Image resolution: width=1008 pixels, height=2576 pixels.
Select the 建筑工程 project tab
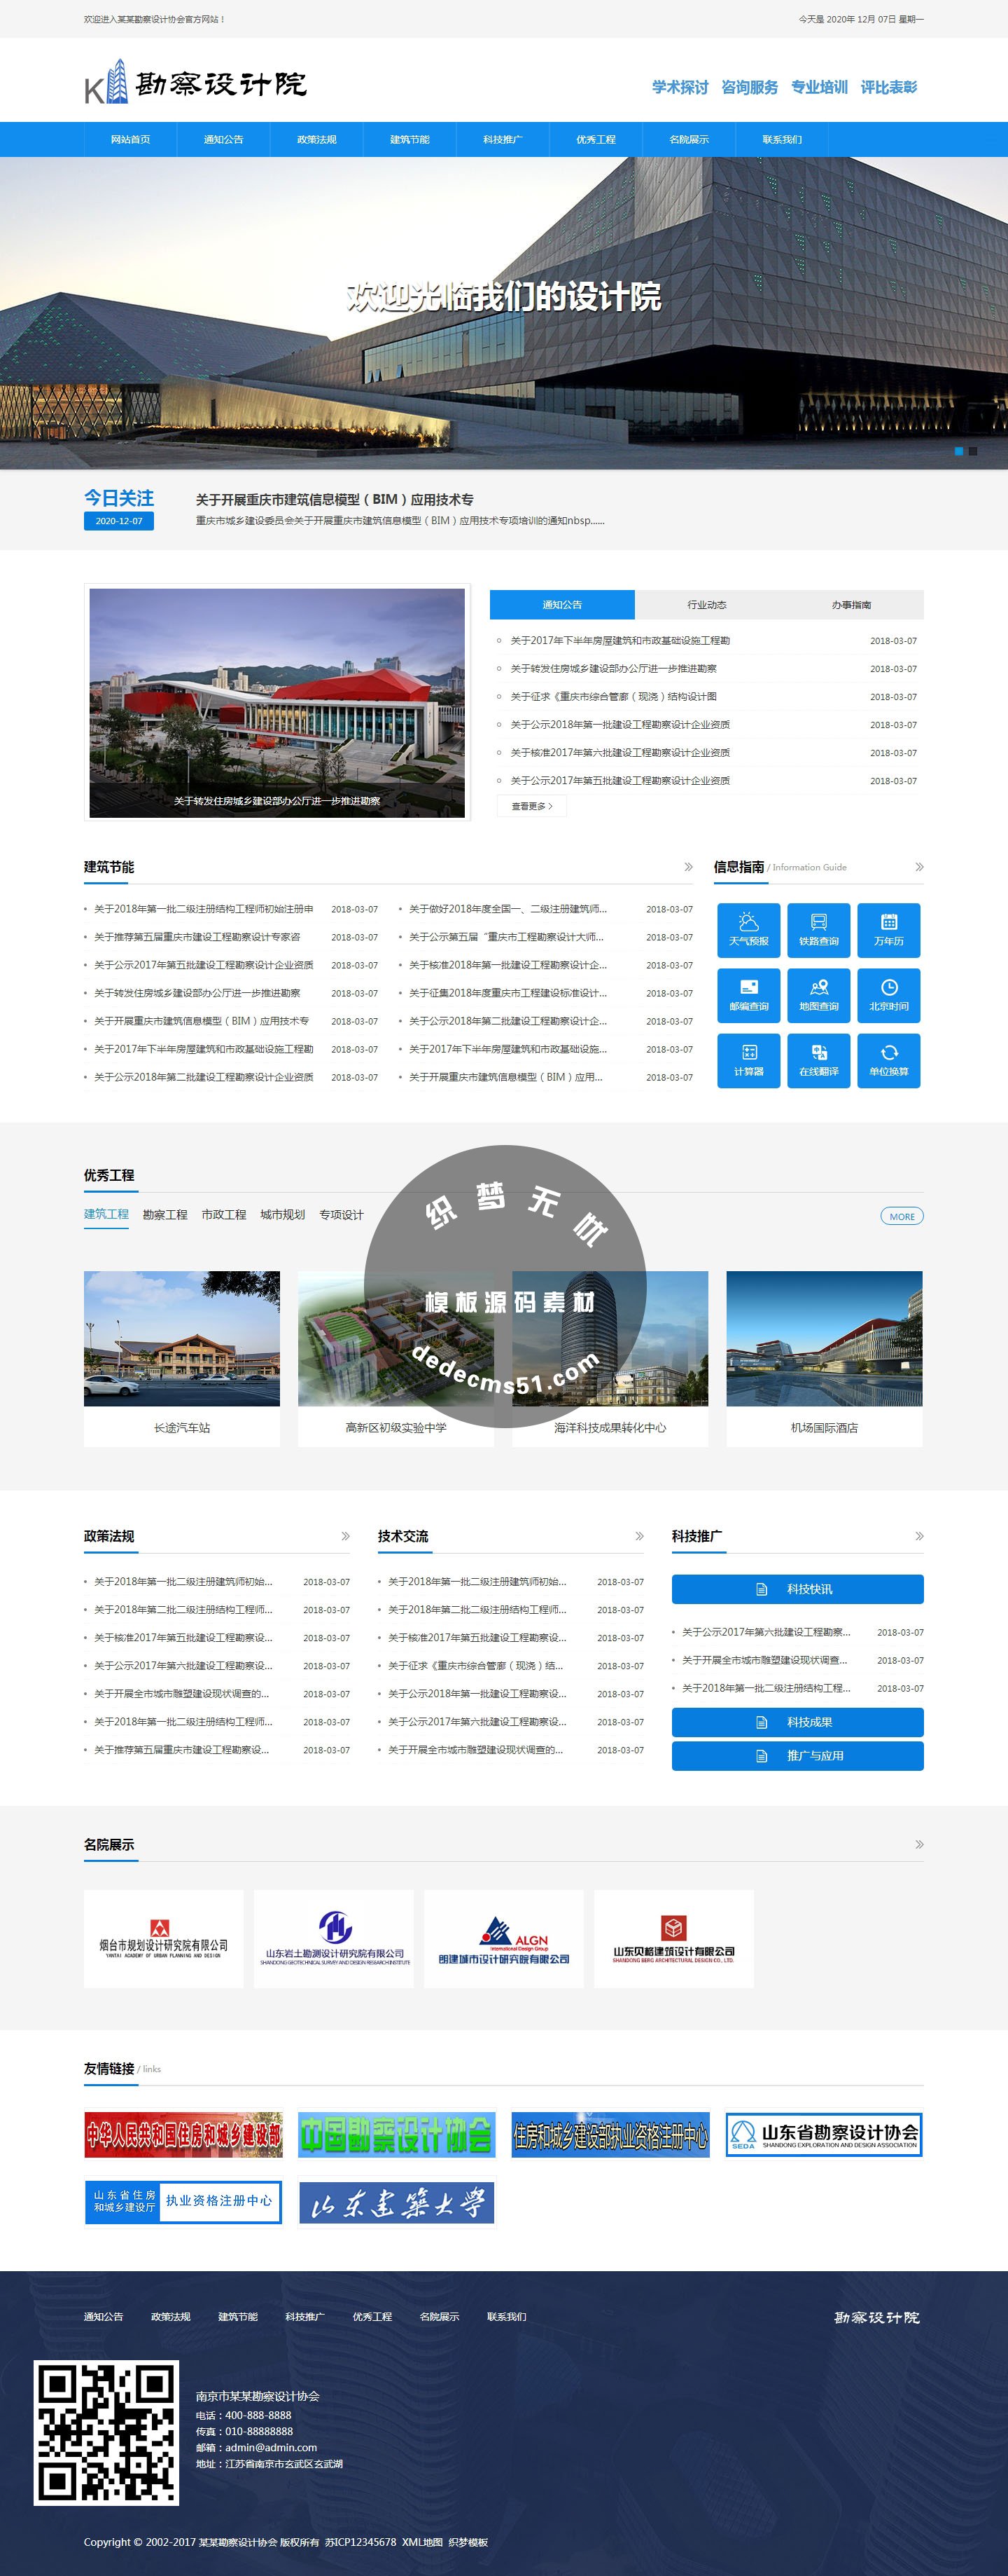click(106, 1214)
